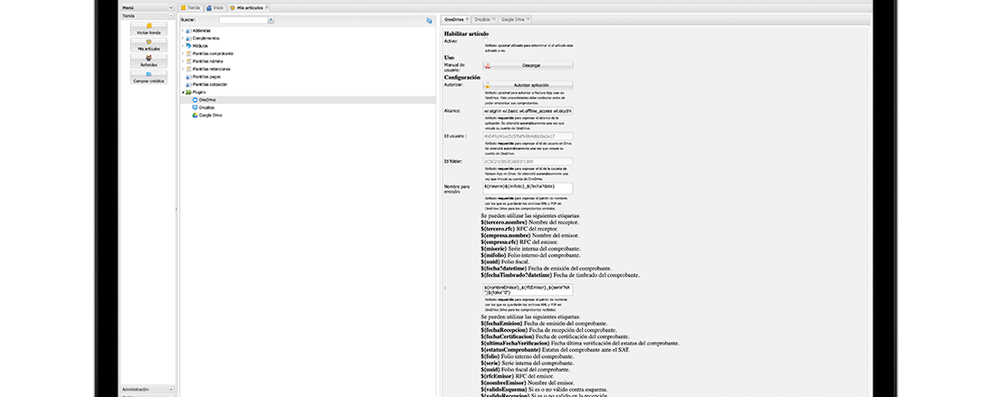Viewport: 990px width, 397px height.
Task: Open the Referidos sidebar item
Action: tap(148, 62)
